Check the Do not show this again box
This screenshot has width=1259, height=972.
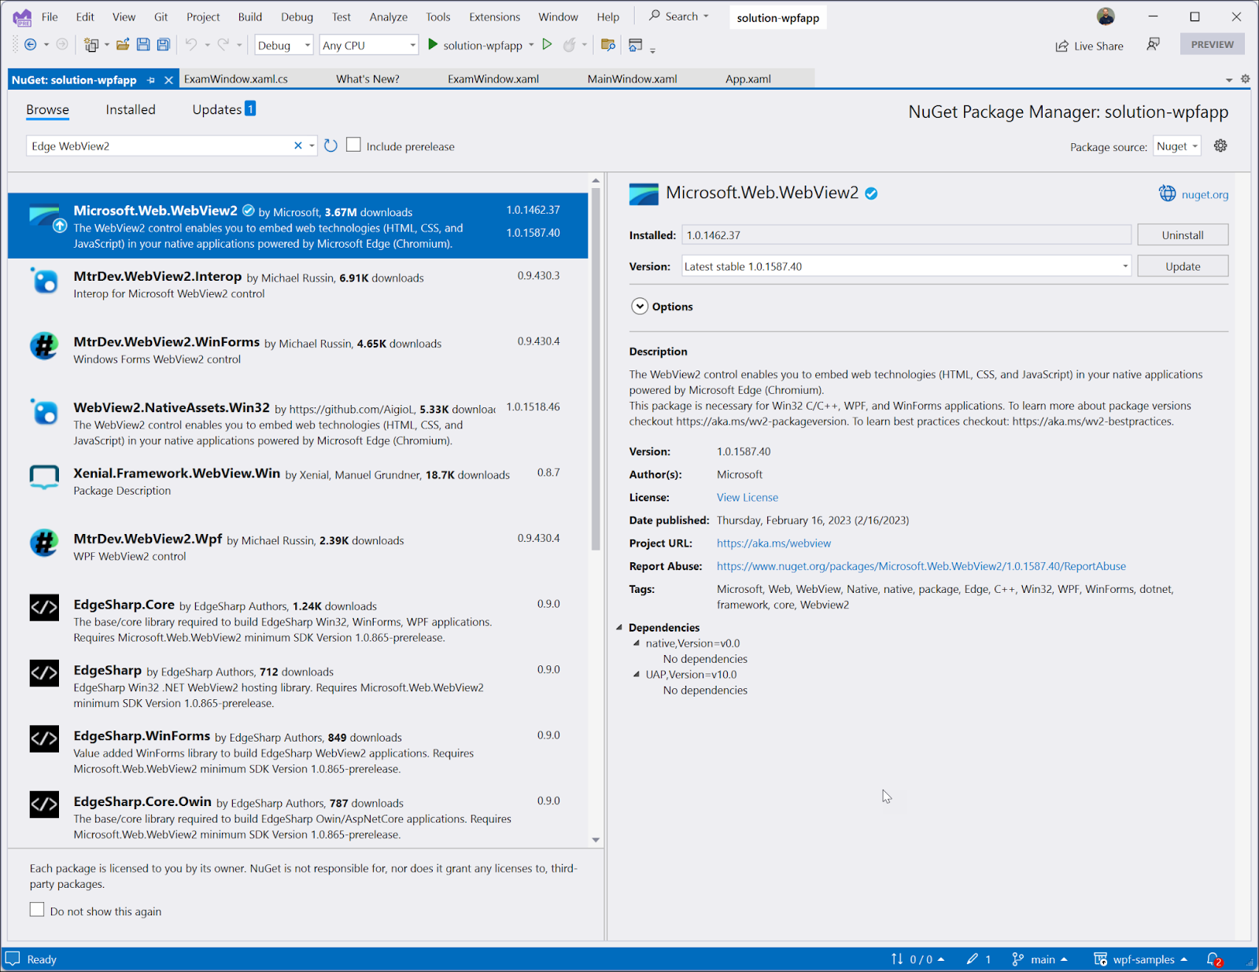(x=37, y=910)
